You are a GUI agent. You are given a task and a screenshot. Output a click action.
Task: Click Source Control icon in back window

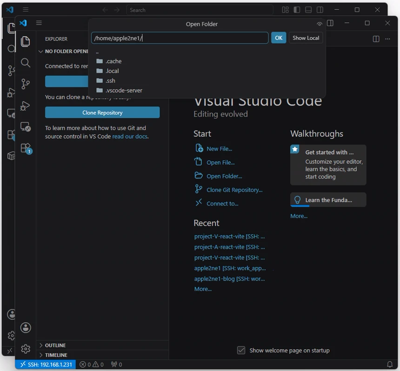pos(11,71)
